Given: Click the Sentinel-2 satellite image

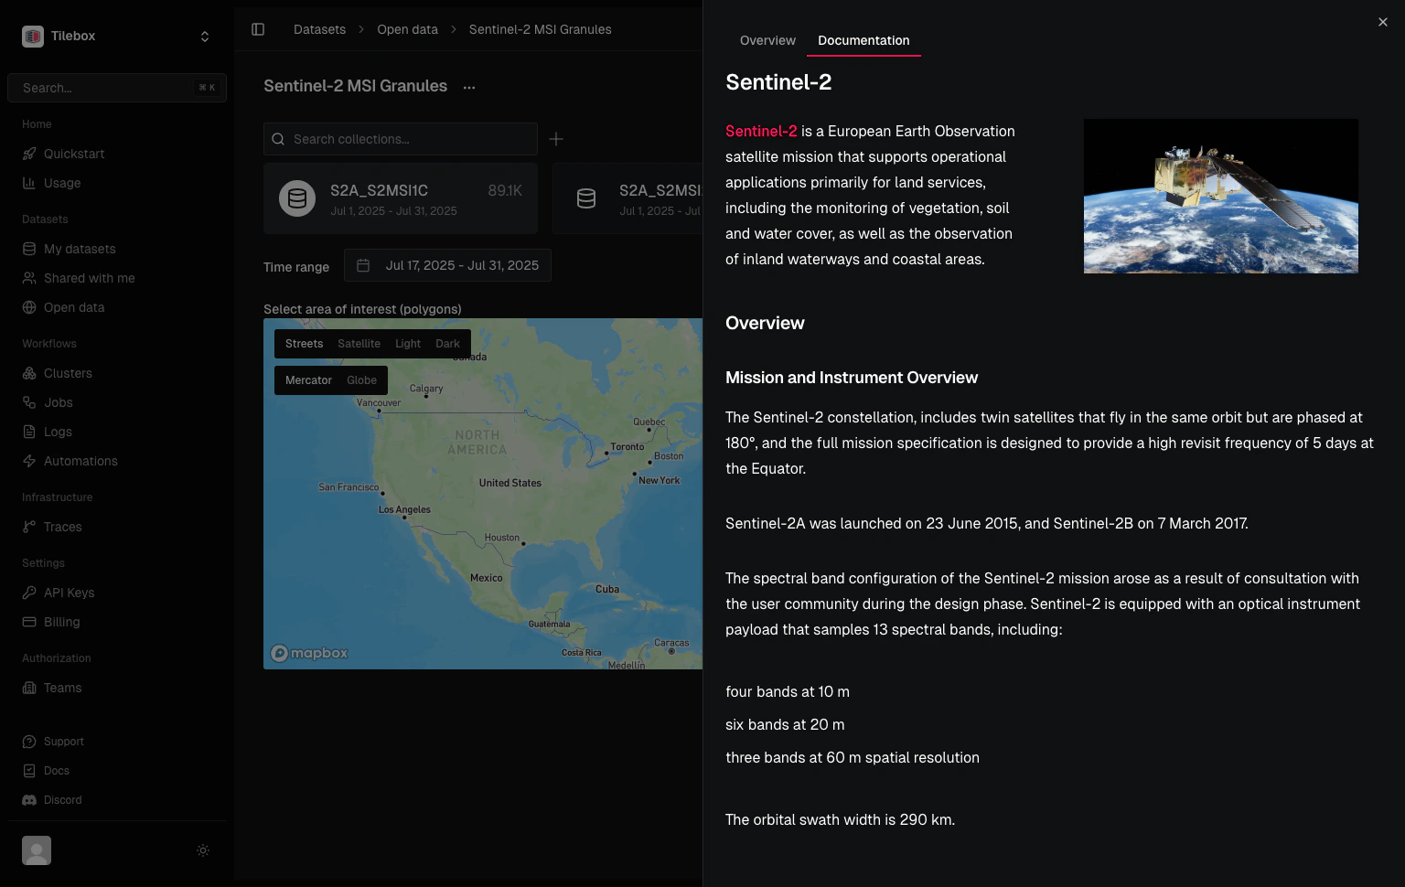Looking at the screenshot, I should click(1220, 196).
